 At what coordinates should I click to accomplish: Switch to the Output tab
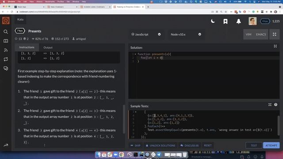(x=48, y=47)
